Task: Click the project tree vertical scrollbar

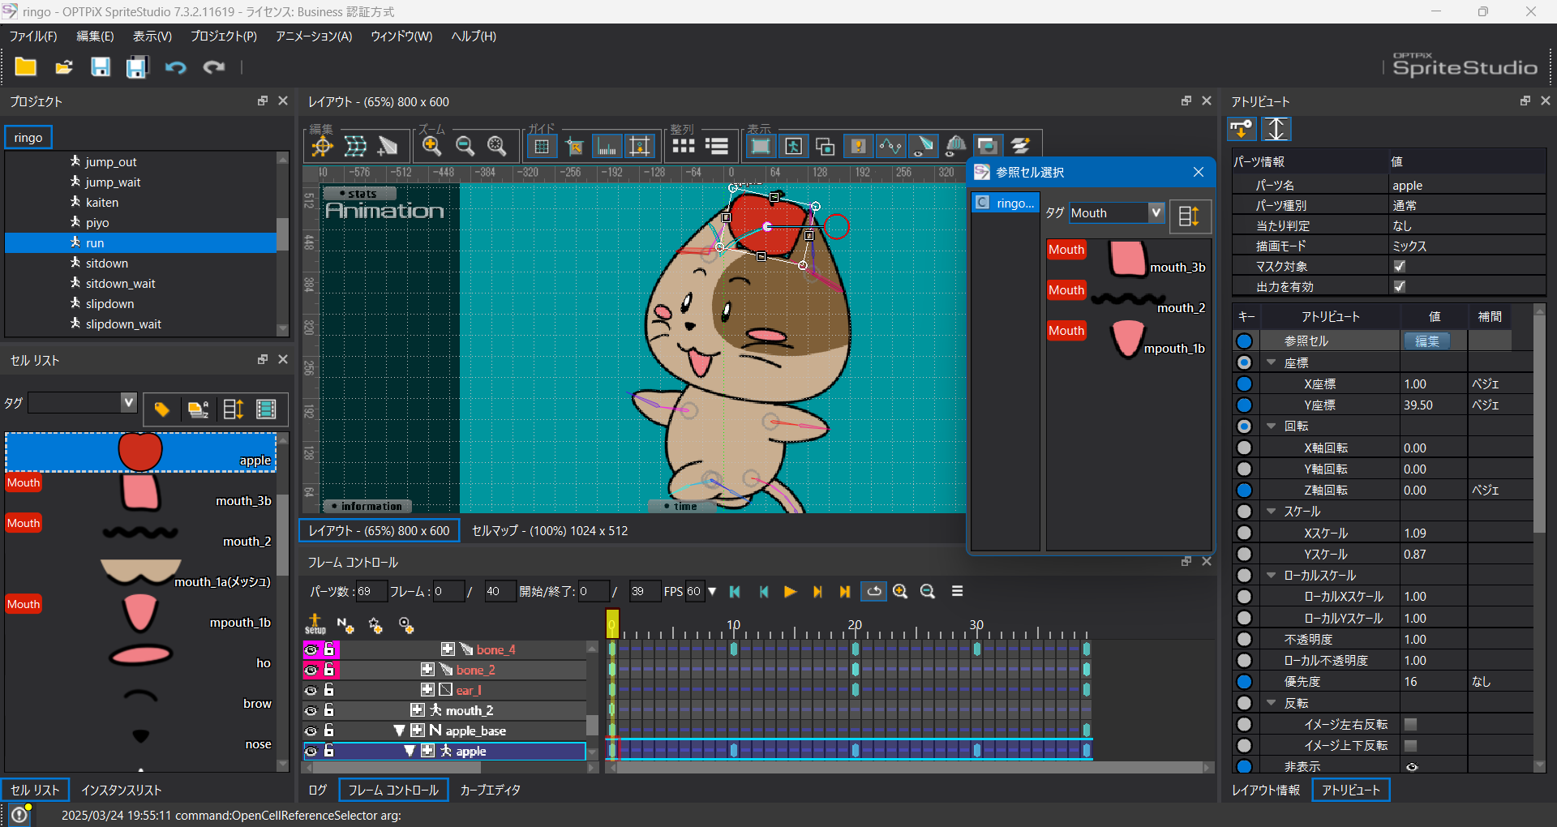Action: (x=282, y=234)
